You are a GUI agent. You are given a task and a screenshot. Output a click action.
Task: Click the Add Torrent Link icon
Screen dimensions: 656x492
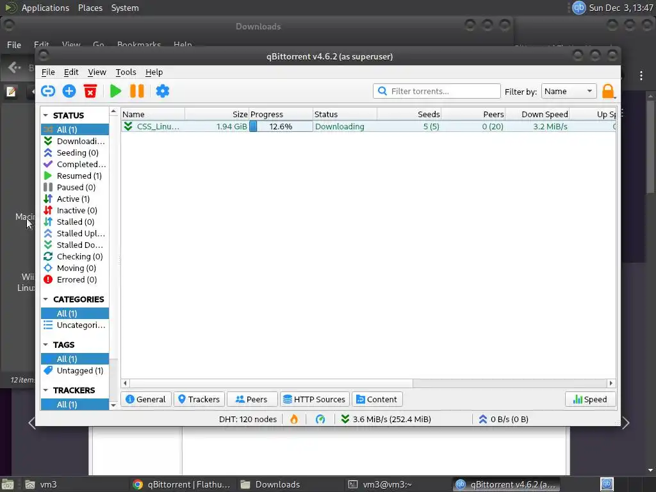tap(47, 91)
